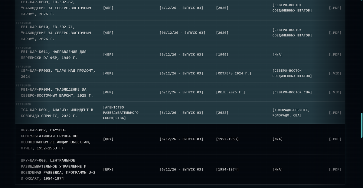
Task: Click release date cell in FBI-UAP-D009 row
Action: pyautogui.click(x=181, y=8)
